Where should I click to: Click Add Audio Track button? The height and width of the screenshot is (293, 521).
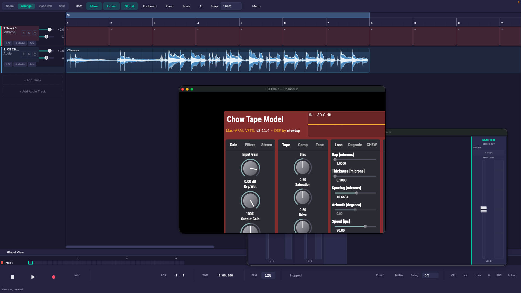(x=33, y=91)
